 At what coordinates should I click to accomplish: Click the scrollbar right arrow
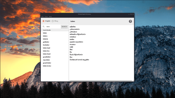133,81
